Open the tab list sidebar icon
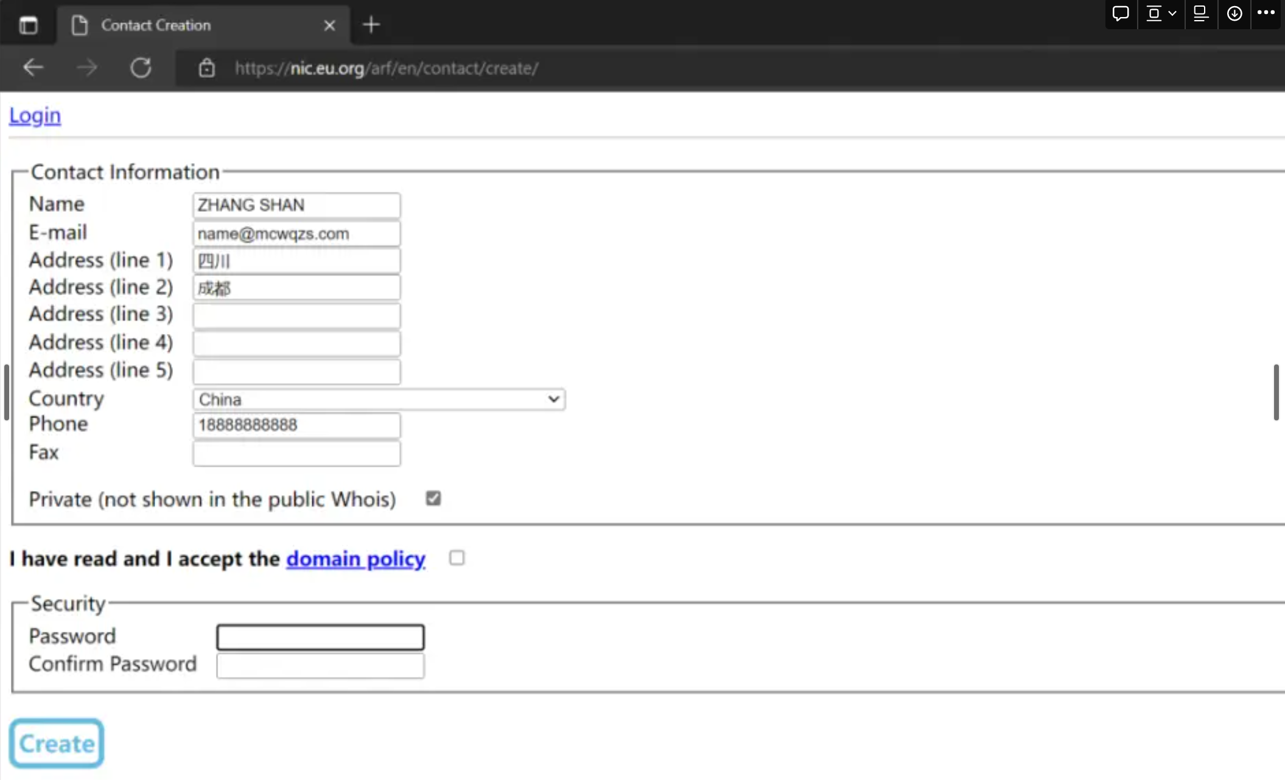This screenshot has height=780, width=1285. click(28, 25)
